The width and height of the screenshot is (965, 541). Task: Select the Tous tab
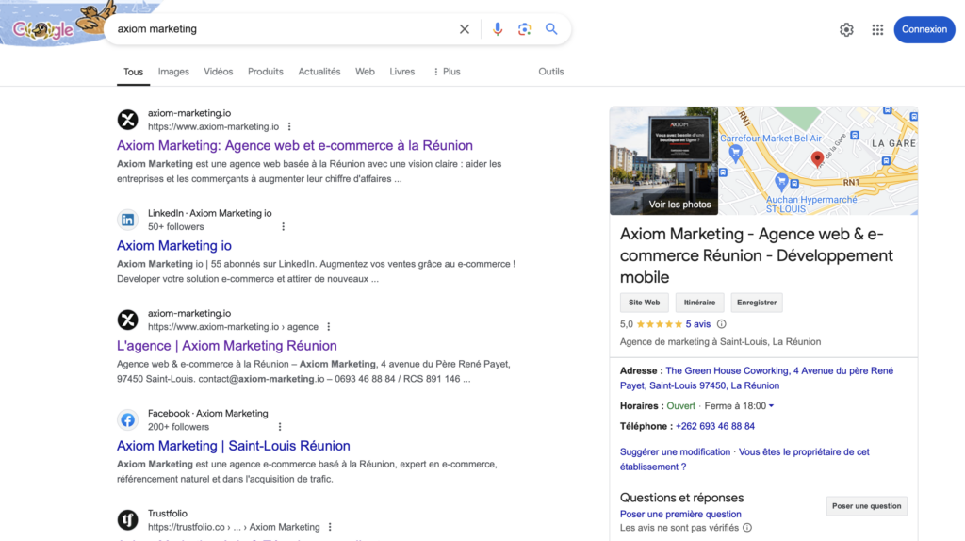pyautogui.click(x=133, y=72)
